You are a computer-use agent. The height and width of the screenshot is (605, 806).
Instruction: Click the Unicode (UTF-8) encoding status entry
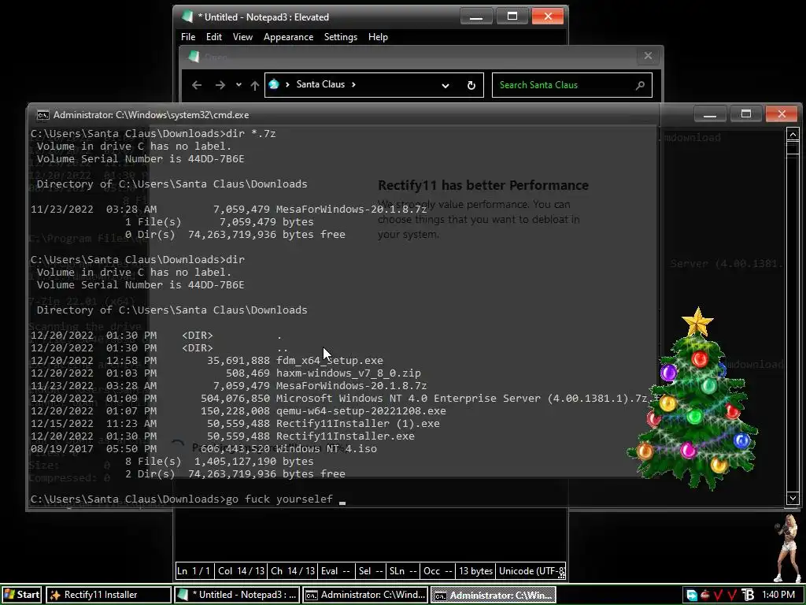point(531,571)
